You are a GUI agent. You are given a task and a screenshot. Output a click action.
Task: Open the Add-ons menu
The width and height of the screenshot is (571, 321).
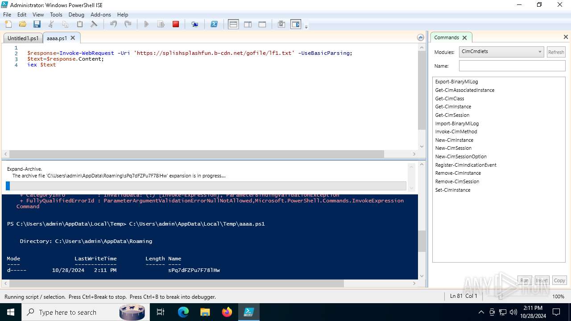pos(101,15)
